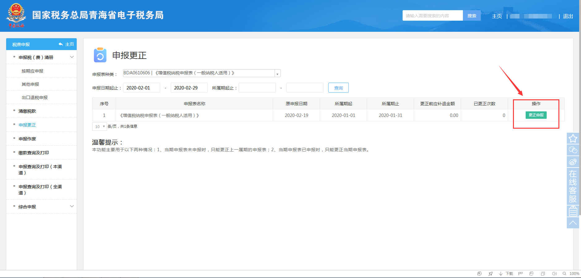
Task: Click the 下载 download icon in status bar
Action: coord(501,274)
